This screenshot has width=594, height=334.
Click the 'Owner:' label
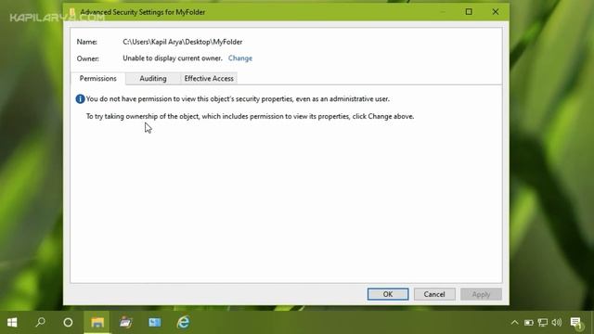click(x=88, y=58)
